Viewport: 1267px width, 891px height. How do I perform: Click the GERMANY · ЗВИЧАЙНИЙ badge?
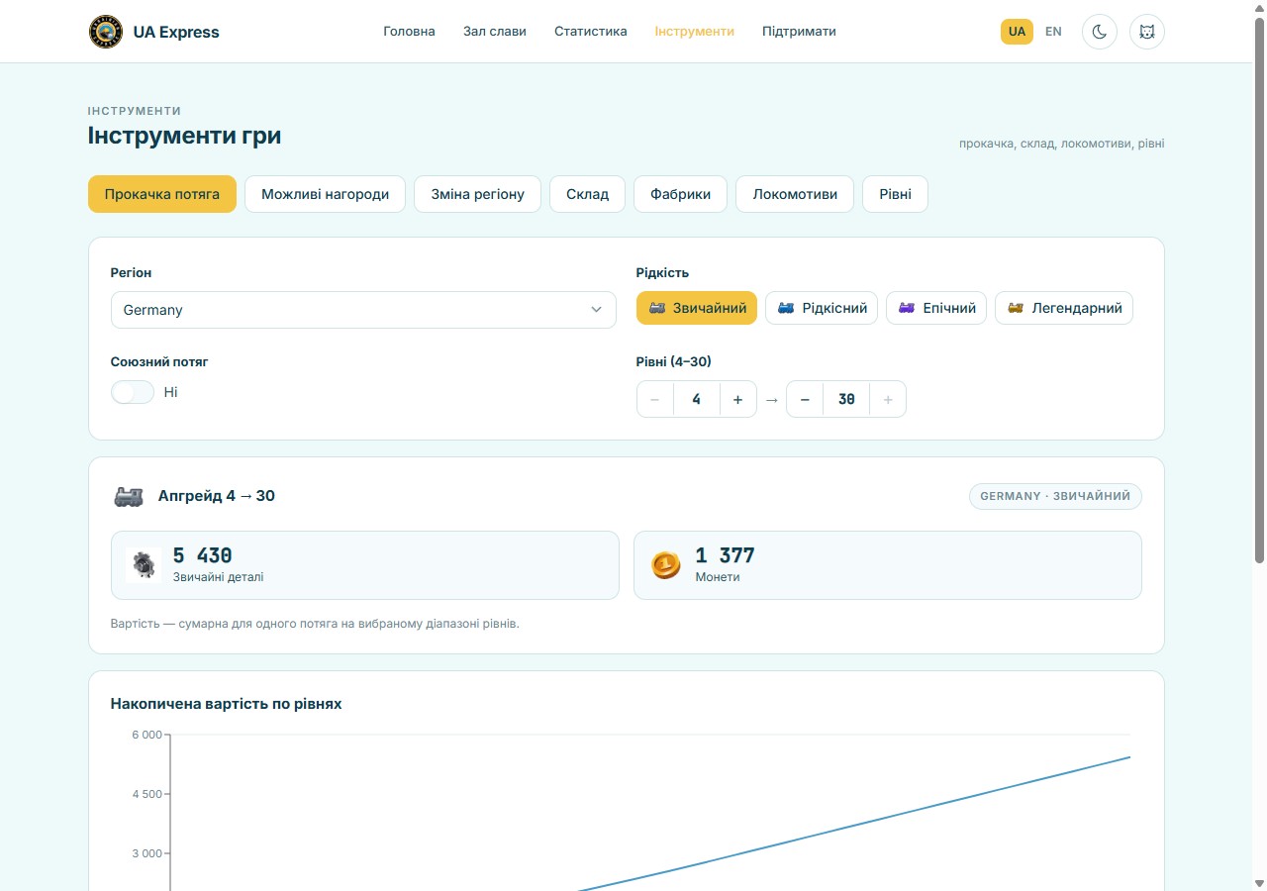point(1055,496)
